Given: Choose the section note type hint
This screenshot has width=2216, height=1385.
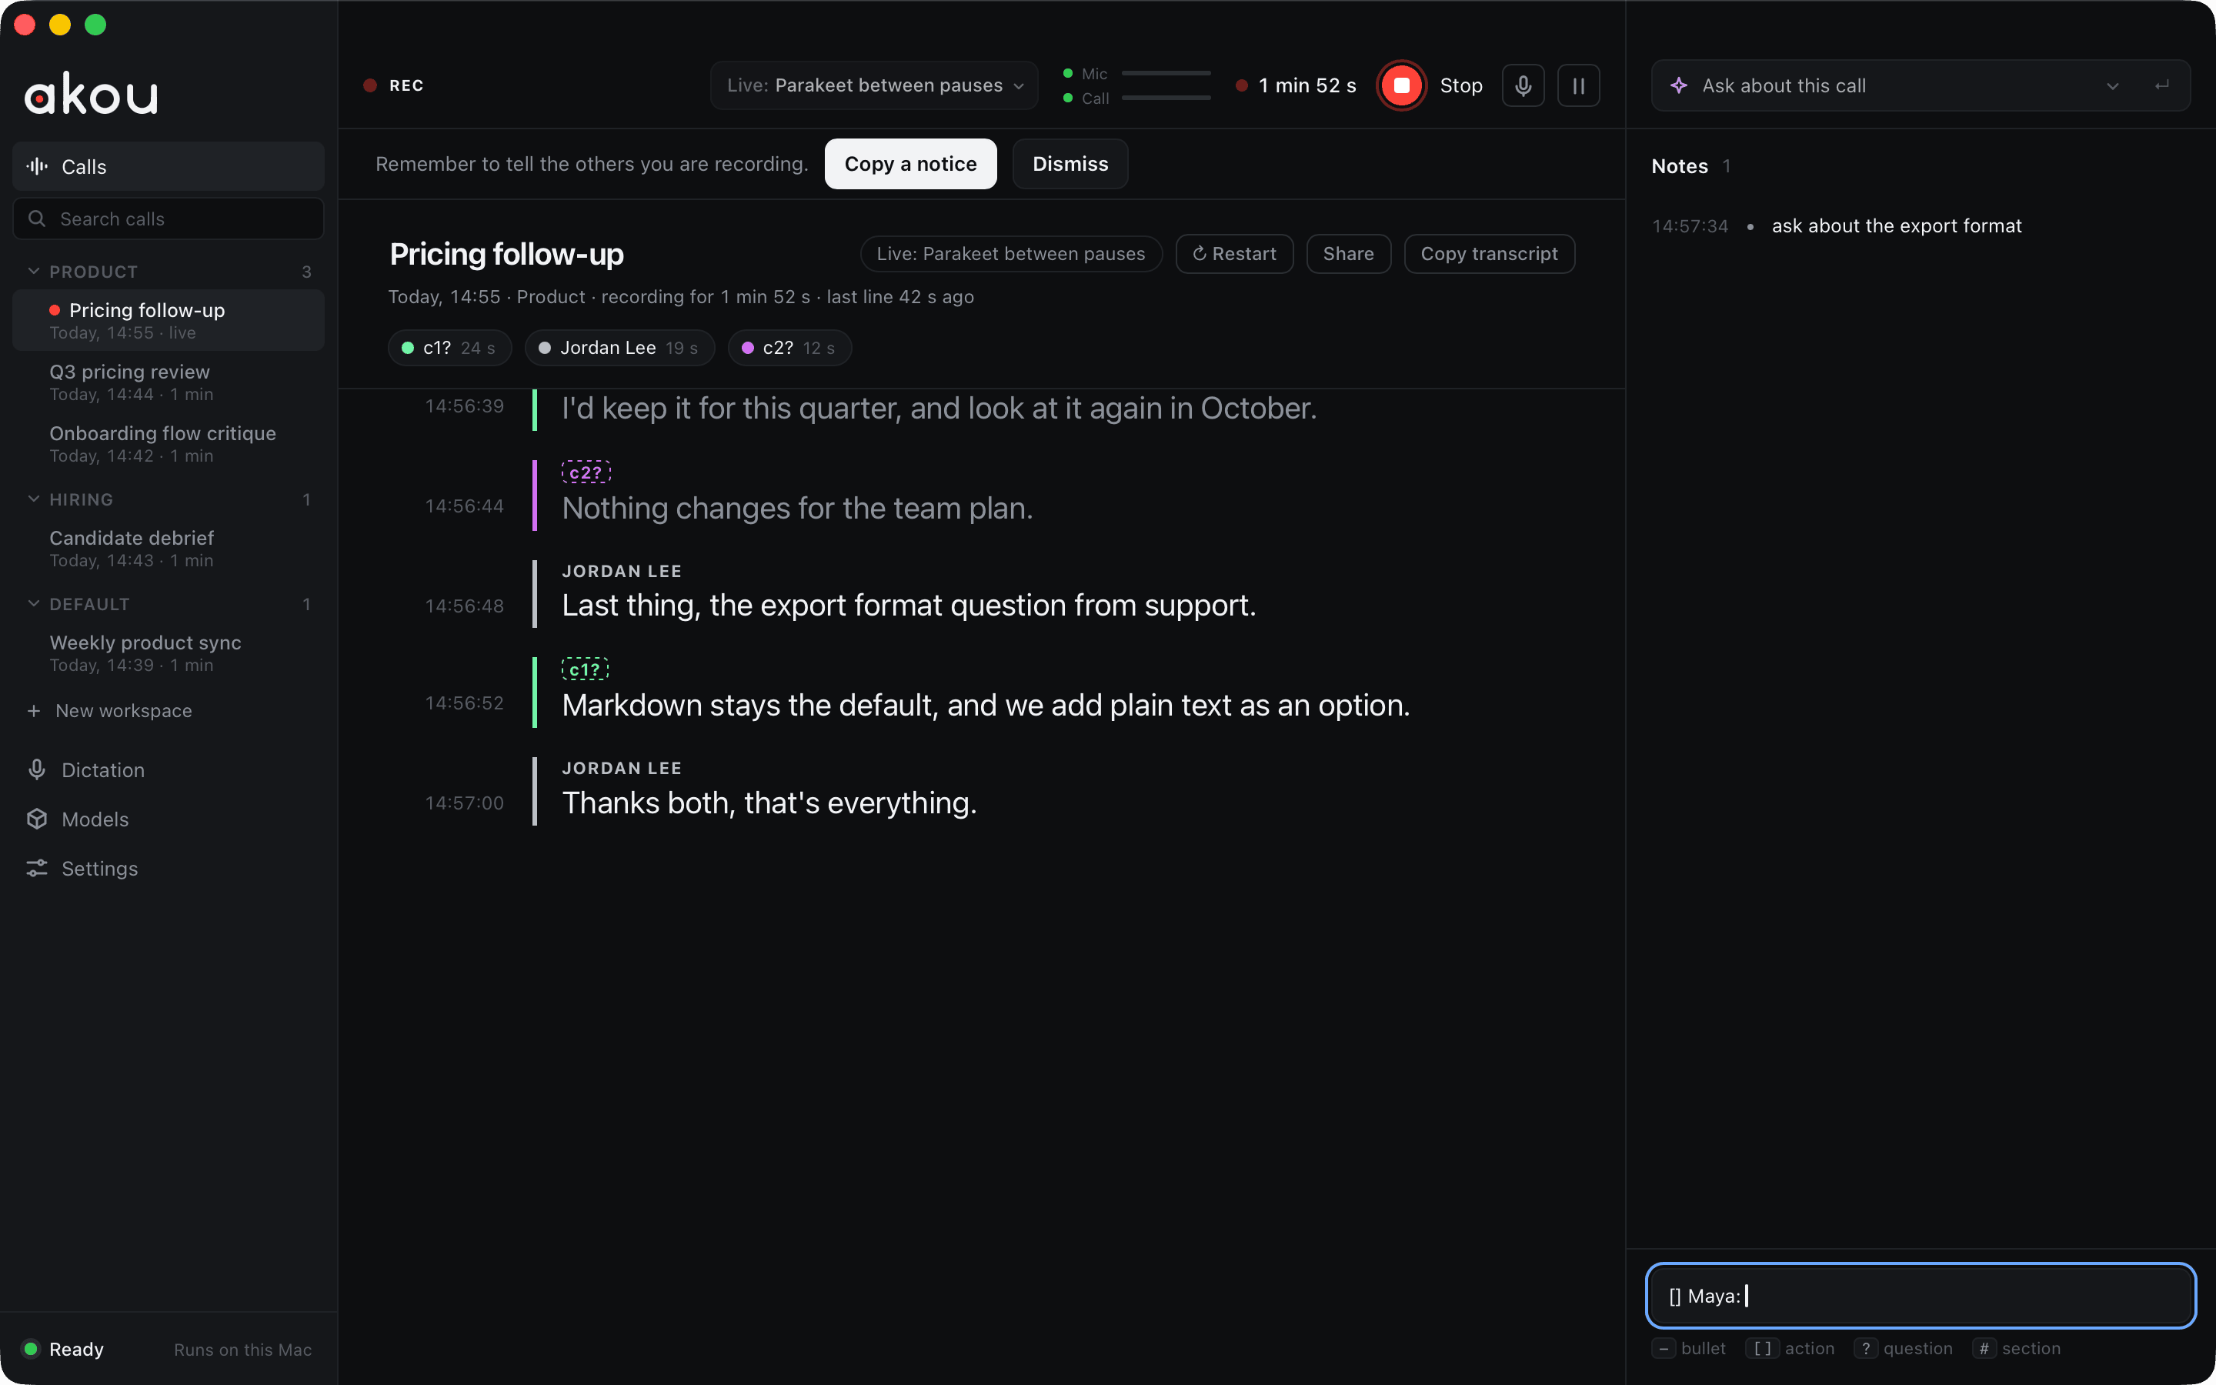Looking at the screenshot, I should (x=2017, y=1348).
